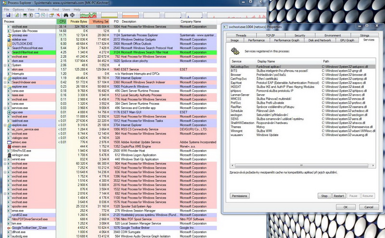Stop the selected service

324,196
